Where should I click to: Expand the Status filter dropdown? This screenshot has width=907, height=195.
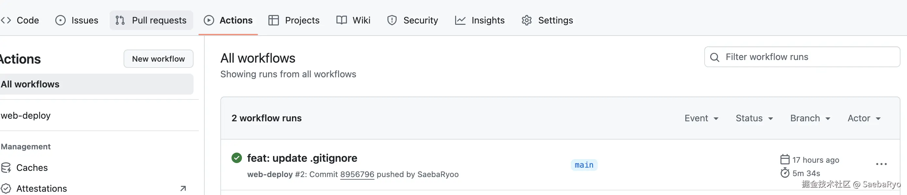[x=754, y=118]
